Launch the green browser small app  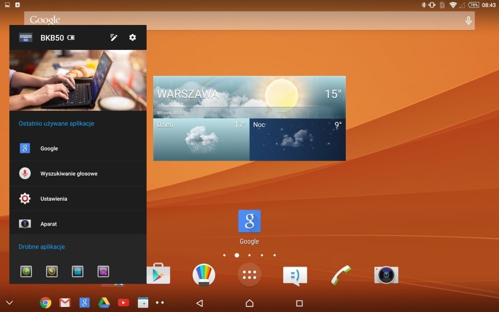(26, 272)
